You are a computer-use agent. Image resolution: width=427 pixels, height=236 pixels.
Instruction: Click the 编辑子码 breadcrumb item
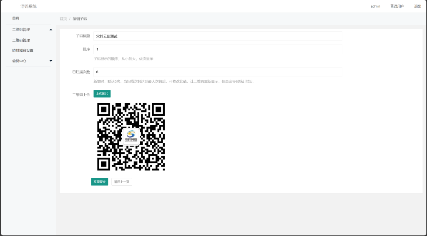click(x=80, y=19)
